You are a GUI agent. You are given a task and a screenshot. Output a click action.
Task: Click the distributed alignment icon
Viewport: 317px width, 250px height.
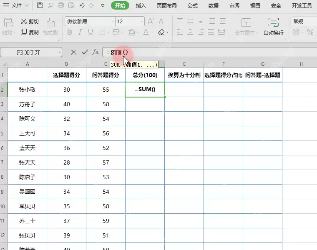point(221,32)
